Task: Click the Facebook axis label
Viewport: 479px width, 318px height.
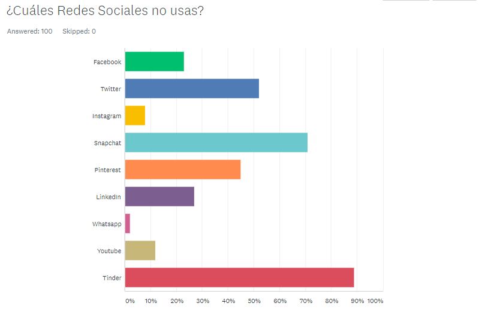Action: pyautogui.click(x=107, y=62)
